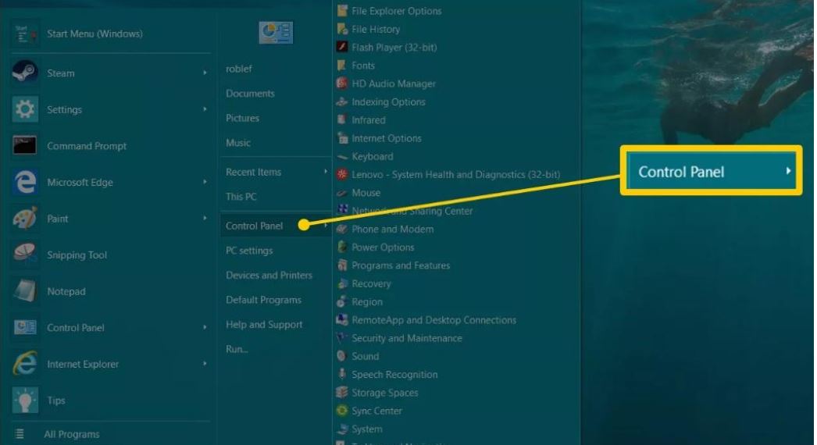Click All Programs at the bottom

[x=71, y=434]
